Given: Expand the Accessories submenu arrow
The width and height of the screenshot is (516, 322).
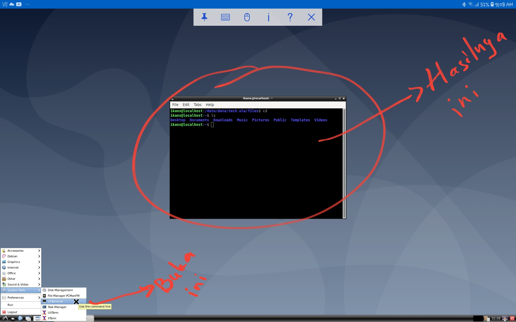Looking at the screenshot, I should (39, 251).
